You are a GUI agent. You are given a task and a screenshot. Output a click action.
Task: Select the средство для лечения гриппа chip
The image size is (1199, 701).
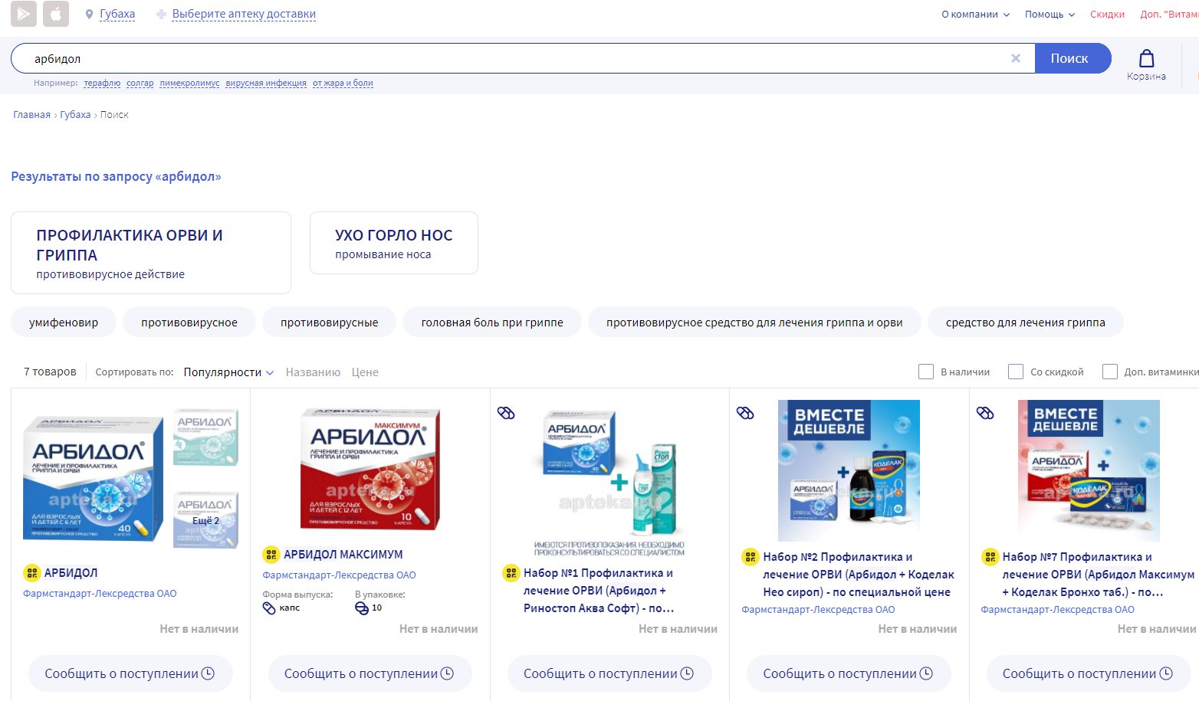pyautogui.click(x=1026, y=323)
